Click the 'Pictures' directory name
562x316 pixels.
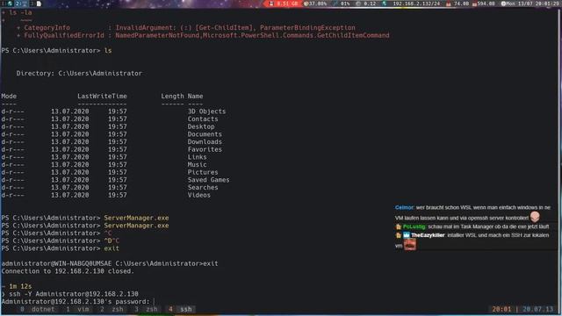tap(203, 172)
